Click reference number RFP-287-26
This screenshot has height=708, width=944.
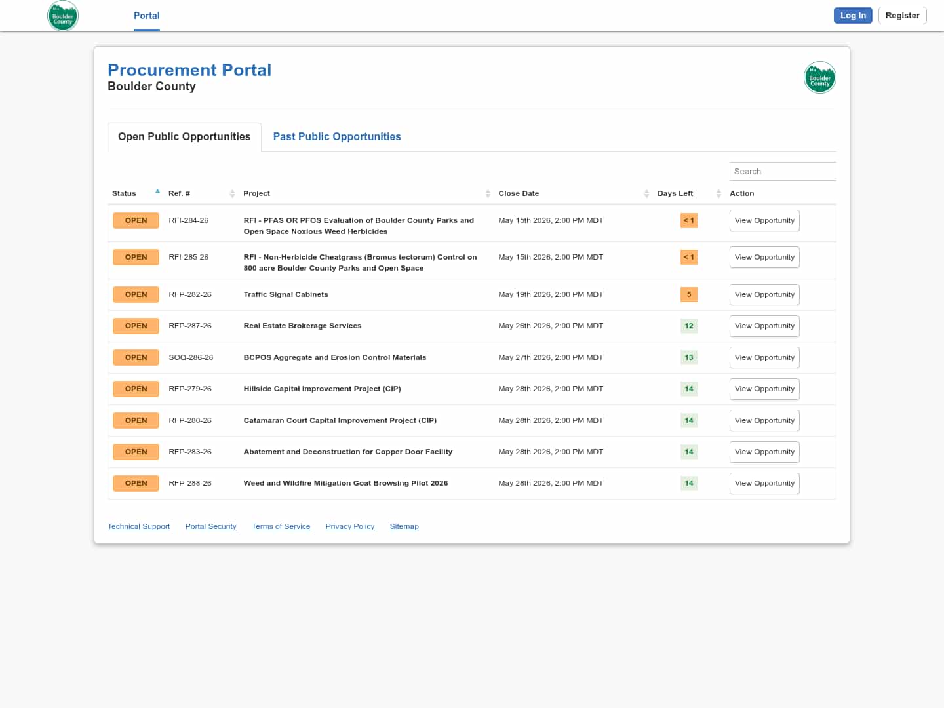[x=190, y=326]
